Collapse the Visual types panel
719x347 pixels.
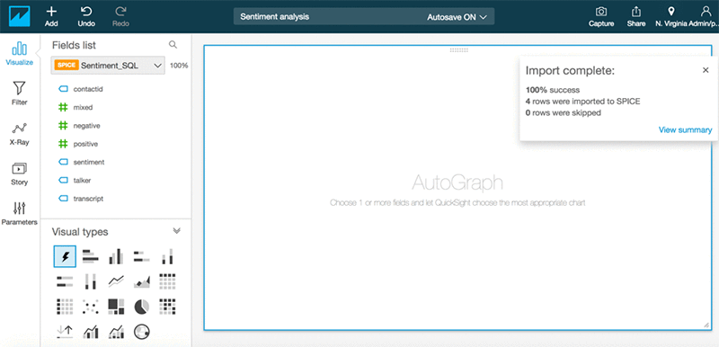(176, 231)
